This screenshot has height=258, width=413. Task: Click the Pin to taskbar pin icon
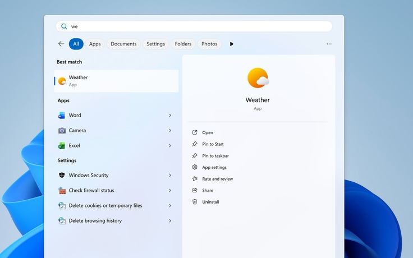coord(195,155)
